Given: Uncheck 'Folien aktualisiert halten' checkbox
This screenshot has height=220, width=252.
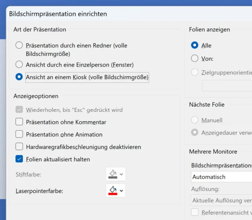Looking at the screenshot, I should pos(19,159).
